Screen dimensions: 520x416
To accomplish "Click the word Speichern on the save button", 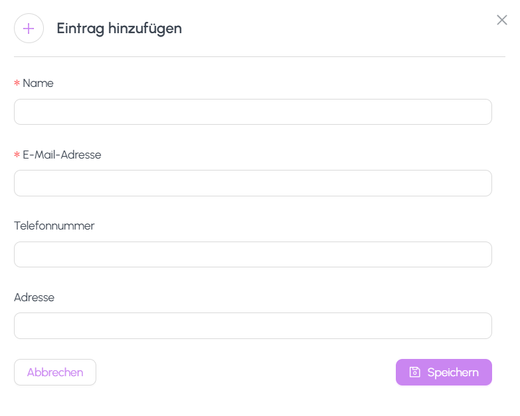I will (453, 372).
